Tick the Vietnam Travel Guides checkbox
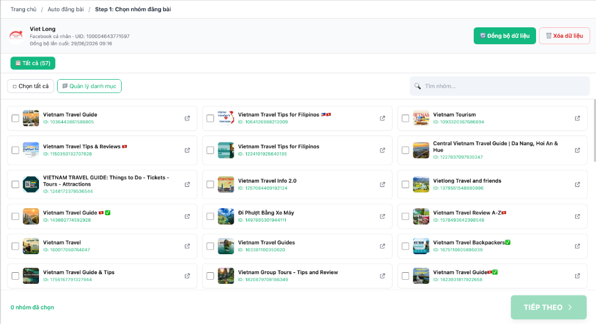596x324 pixels. pyautogui.click(x=210, y=246)
